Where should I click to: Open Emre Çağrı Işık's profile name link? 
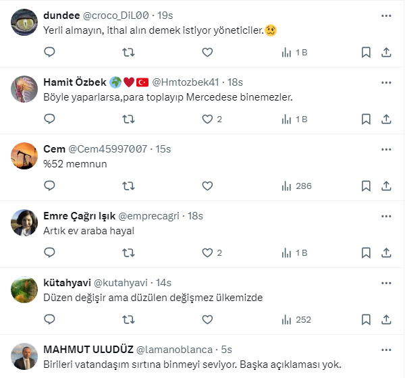pos(79,215)
